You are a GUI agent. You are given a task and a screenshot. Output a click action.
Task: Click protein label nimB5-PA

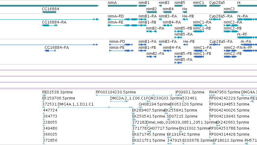point(183,60)
